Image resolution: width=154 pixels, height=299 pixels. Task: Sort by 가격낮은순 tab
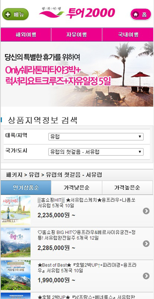click(x=77, y=188)
